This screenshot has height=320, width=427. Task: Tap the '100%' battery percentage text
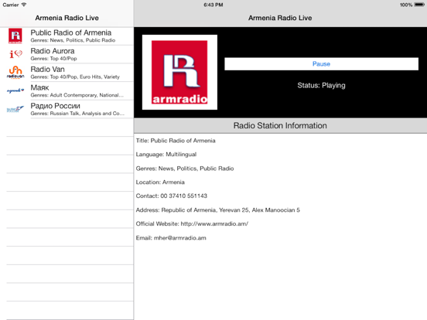[x=406, y=5]
